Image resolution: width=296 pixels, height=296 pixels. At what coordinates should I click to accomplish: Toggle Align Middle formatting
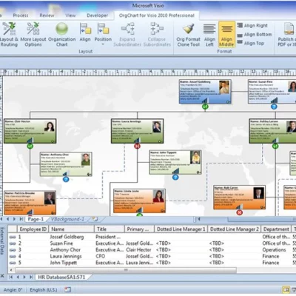pyautogui.click(x=226, y=35)
